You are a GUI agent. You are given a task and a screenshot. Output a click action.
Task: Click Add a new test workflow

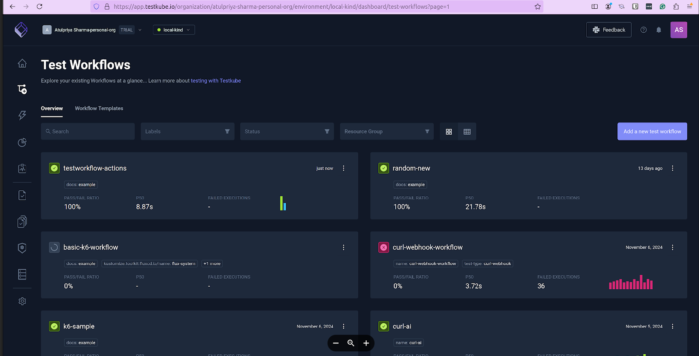(x=652, y=131)
